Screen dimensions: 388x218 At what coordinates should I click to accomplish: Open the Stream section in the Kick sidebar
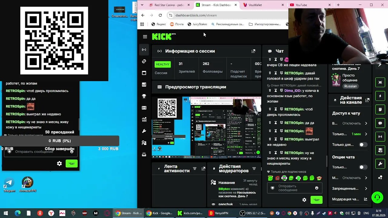pyautogui.click(x=144, y=50)
